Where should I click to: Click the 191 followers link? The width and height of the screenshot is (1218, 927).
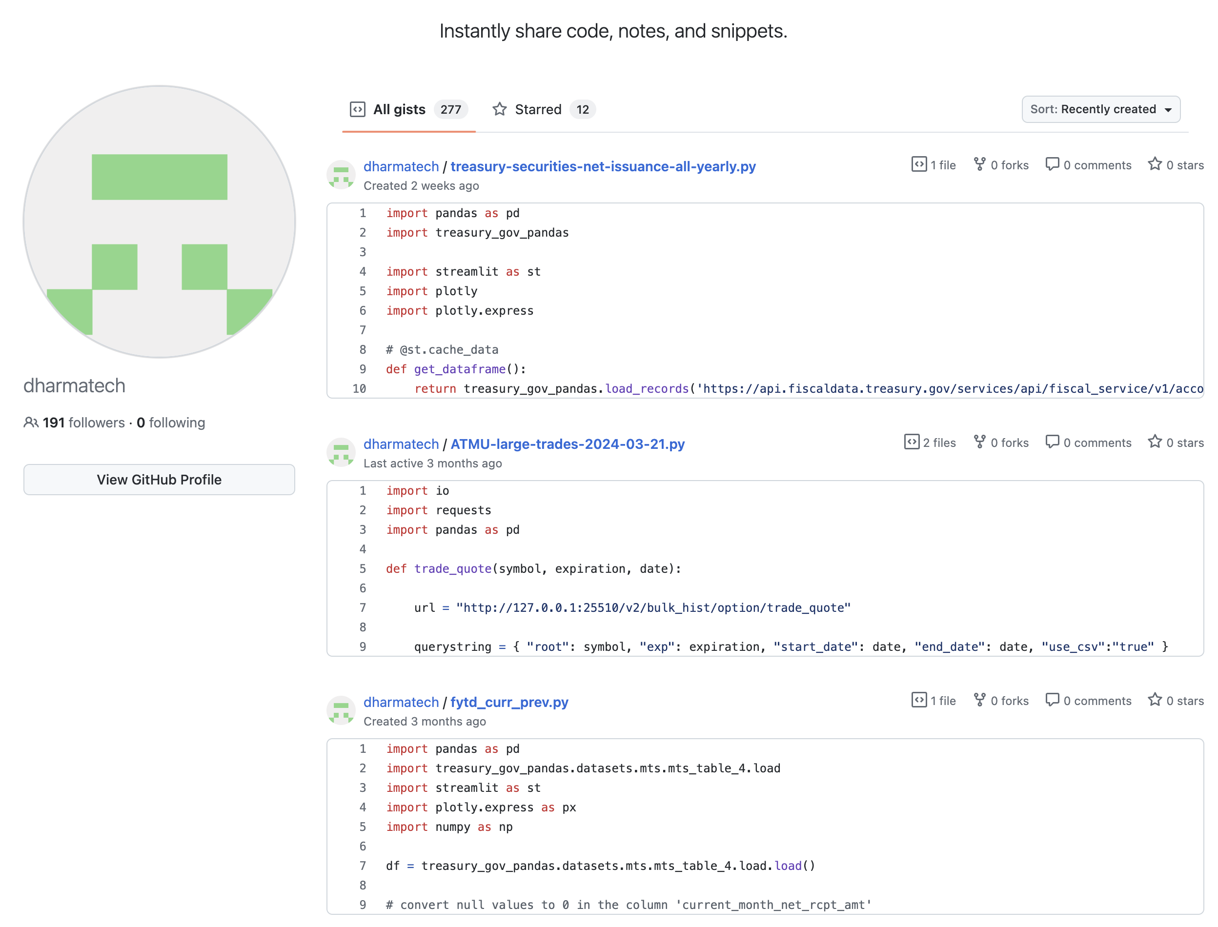point(83,423)
